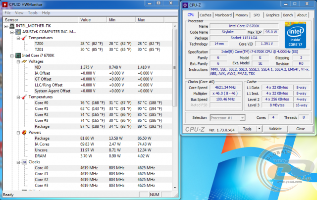The height and width of the screenshot is (200, 317).
Task: Switch to the Graphics tab in CPU-Z
Action: (272, 15)
